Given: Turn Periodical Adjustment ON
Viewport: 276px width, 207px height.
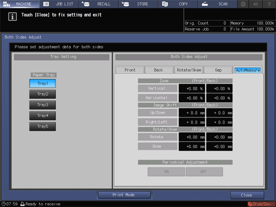Looking at the screenshot, I should [166, 172].
